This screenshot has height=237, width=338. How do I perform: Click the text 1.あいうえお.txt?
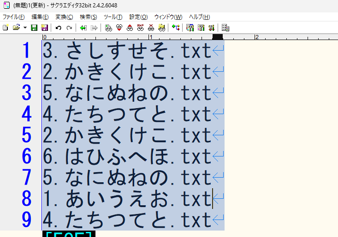(x=127, y=198)
